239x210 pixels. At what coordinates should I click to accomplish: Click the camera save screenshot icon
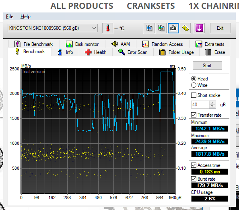173,28
